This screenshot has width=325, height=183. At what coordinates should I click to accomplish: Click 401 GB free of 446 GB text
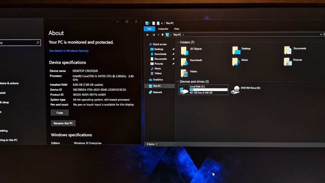[201, 93]
